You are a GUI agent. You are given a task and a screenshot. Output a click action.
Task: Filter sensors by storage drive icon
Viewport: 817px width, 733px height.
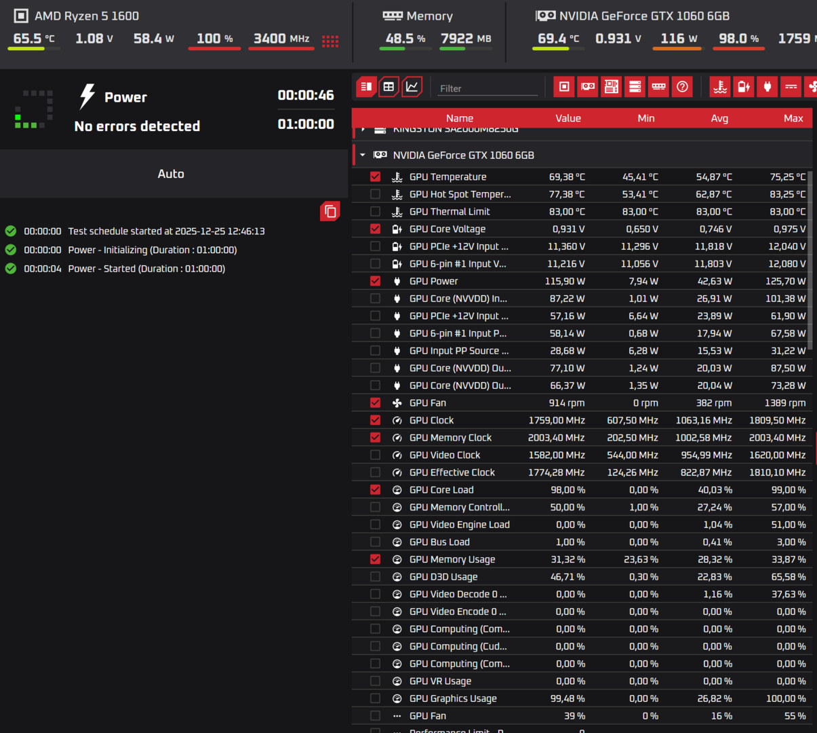pos(635,86)
